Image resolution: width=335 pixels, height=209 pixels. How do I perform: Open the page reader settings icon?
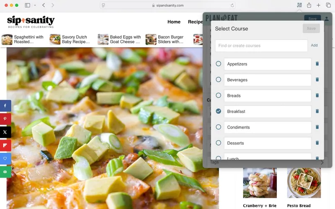coord(103,5)
